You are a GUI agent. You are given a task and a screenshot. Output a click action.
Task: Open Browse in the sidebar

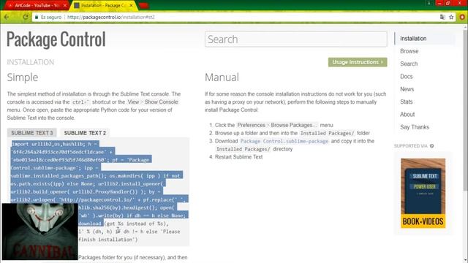[409, 51]
